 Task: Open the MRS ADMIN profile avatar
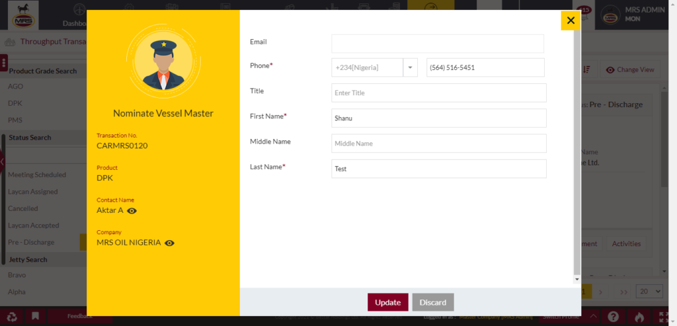(x=610, y=15)
